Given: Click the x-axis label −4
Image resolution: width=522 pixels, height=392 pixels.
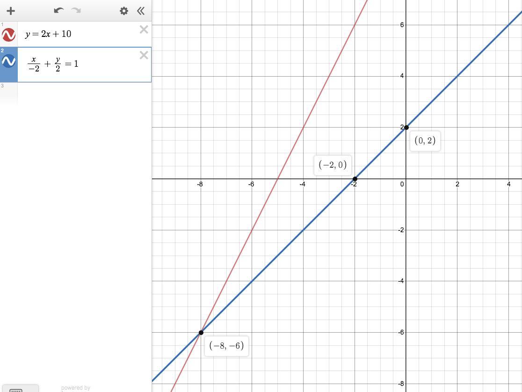Looking at the screenshot, I should coord(302,184).
